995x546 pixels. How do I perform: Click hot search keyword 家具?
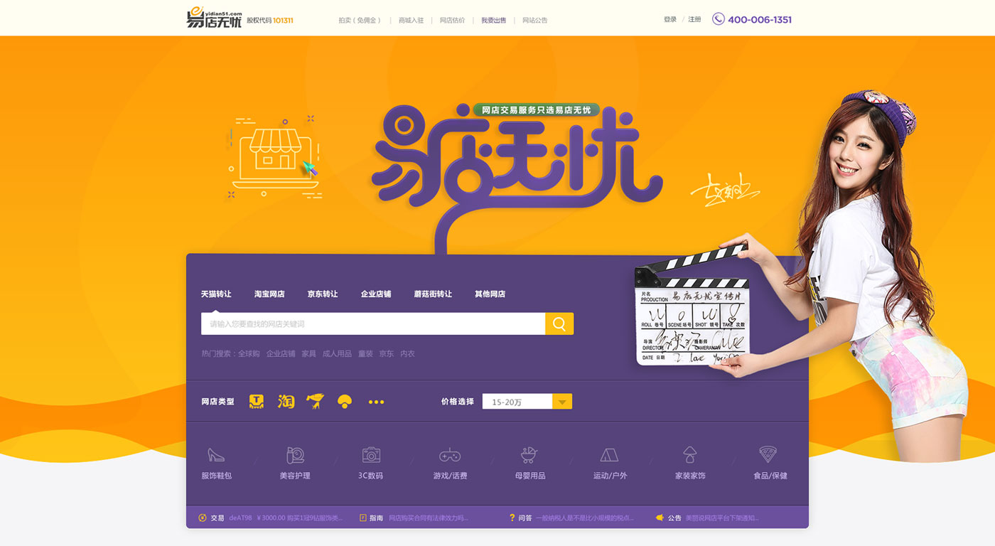pos(308,353)
